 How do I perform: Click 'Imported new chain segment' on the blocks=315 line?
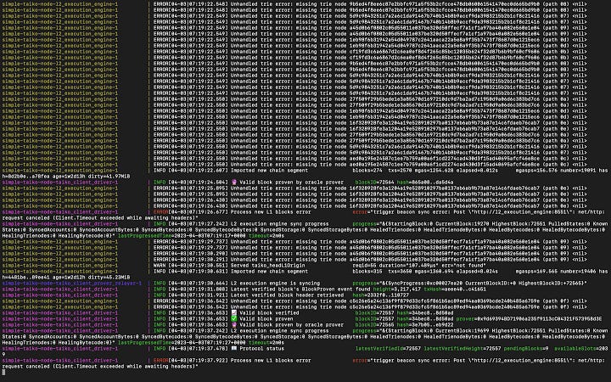[x=269, y=272]
